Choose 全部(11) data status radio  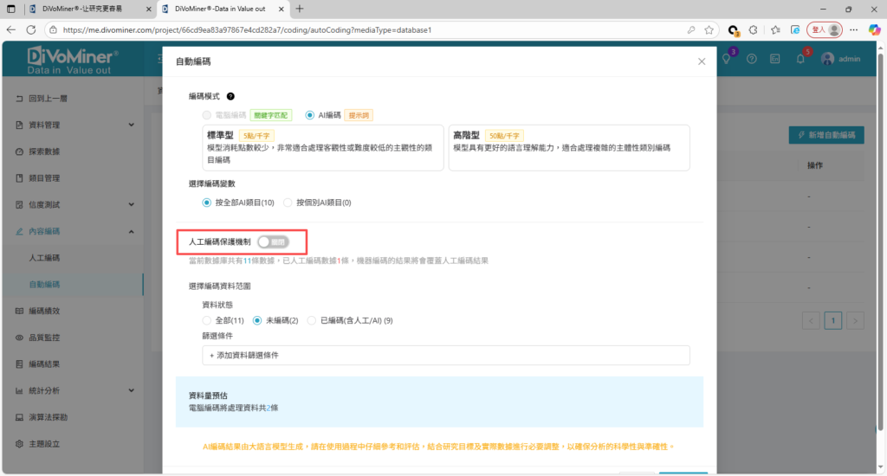pyautogui.click(x=206, y=320)
